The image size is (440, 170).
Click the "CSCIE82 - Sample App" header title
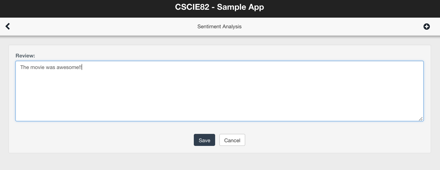[x=219, y=7]
